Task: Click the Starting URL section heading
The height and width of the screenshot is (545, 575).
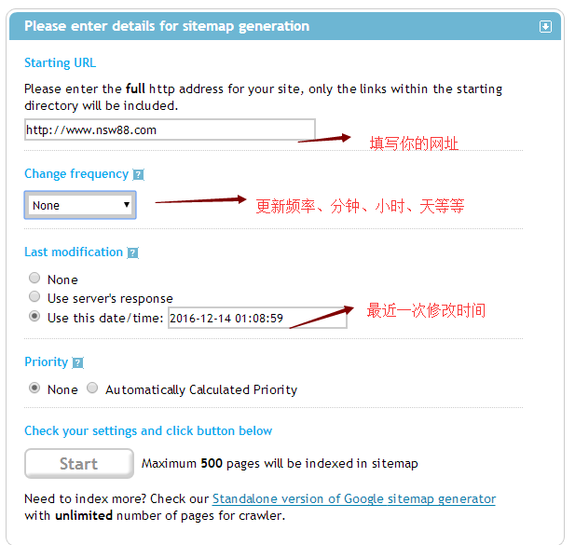Action: (60, 63)
